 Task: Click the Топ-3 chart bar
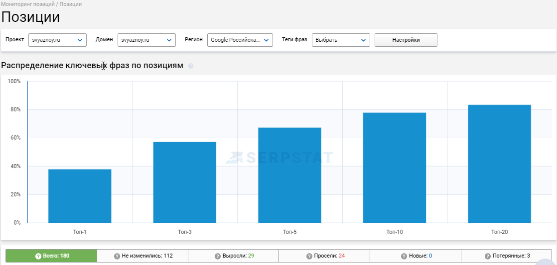185,182
